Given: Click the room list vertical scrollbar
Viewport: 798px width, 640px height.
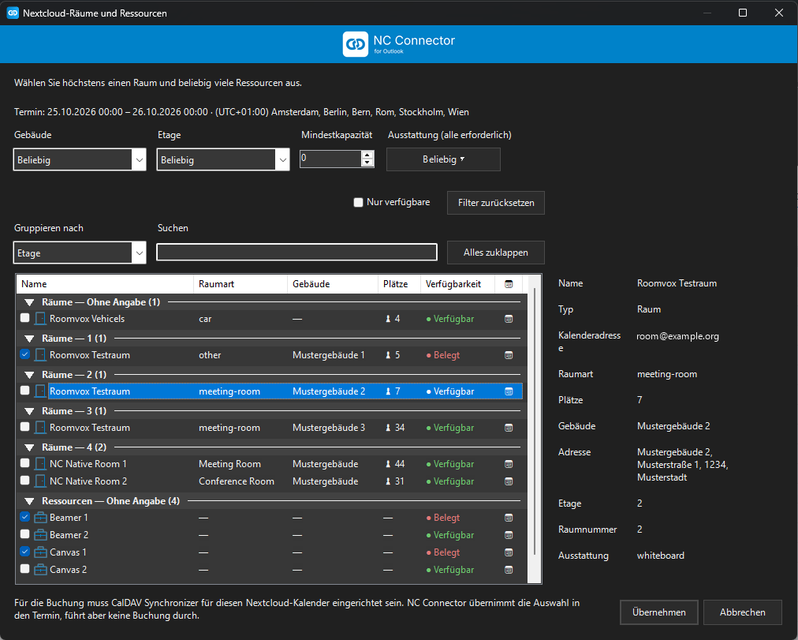Looking at the screenshot, I should click(535, 421).
